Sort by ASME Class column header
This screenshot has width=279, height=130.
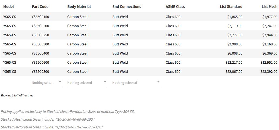click(175, 6)
